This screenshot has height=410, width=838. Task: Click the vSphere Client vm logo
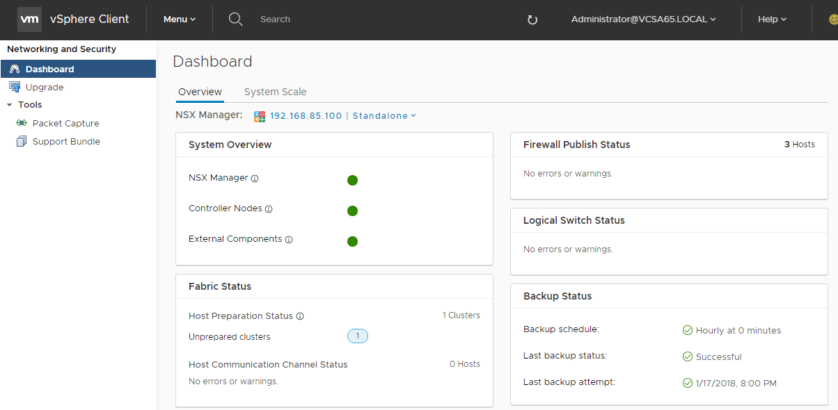tap(29, 19)
